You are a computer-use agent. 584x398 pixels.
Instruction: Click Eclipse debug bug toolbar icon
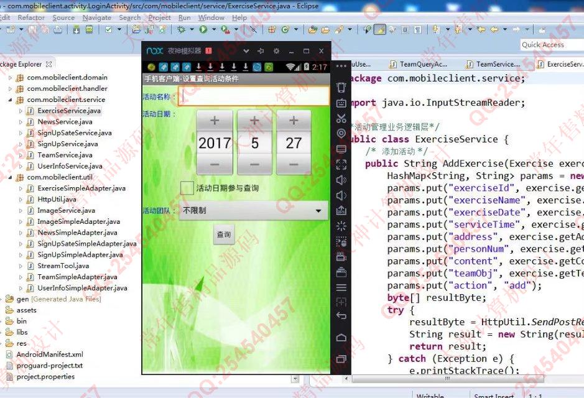point(181,29)
